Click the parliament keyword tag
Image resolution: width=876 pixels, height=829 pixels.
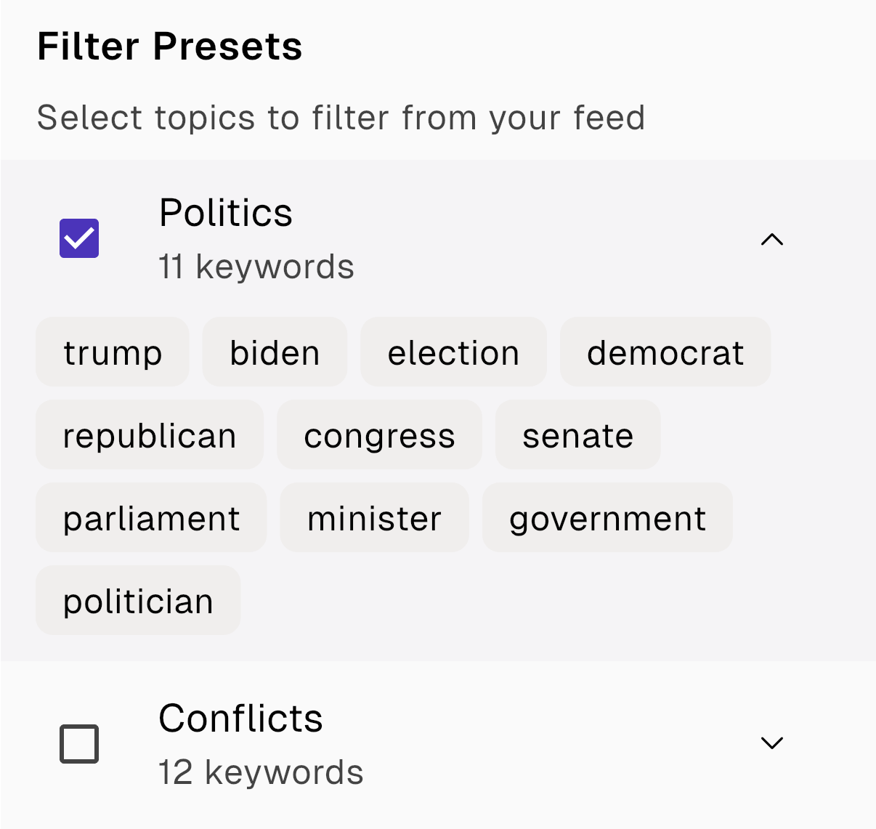(151, 517)
